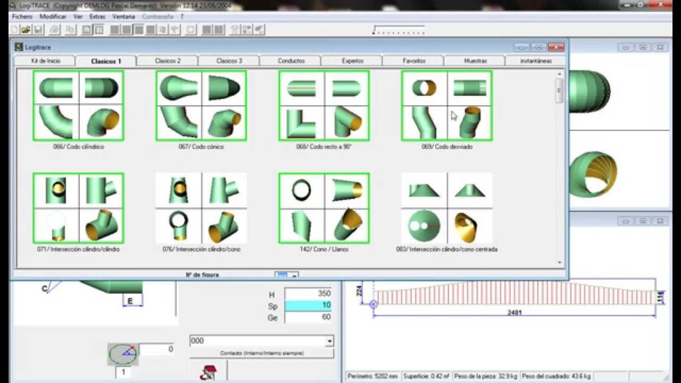
Task: Click the Save floppy disk toolbar icon
Action: pos(38,29)
